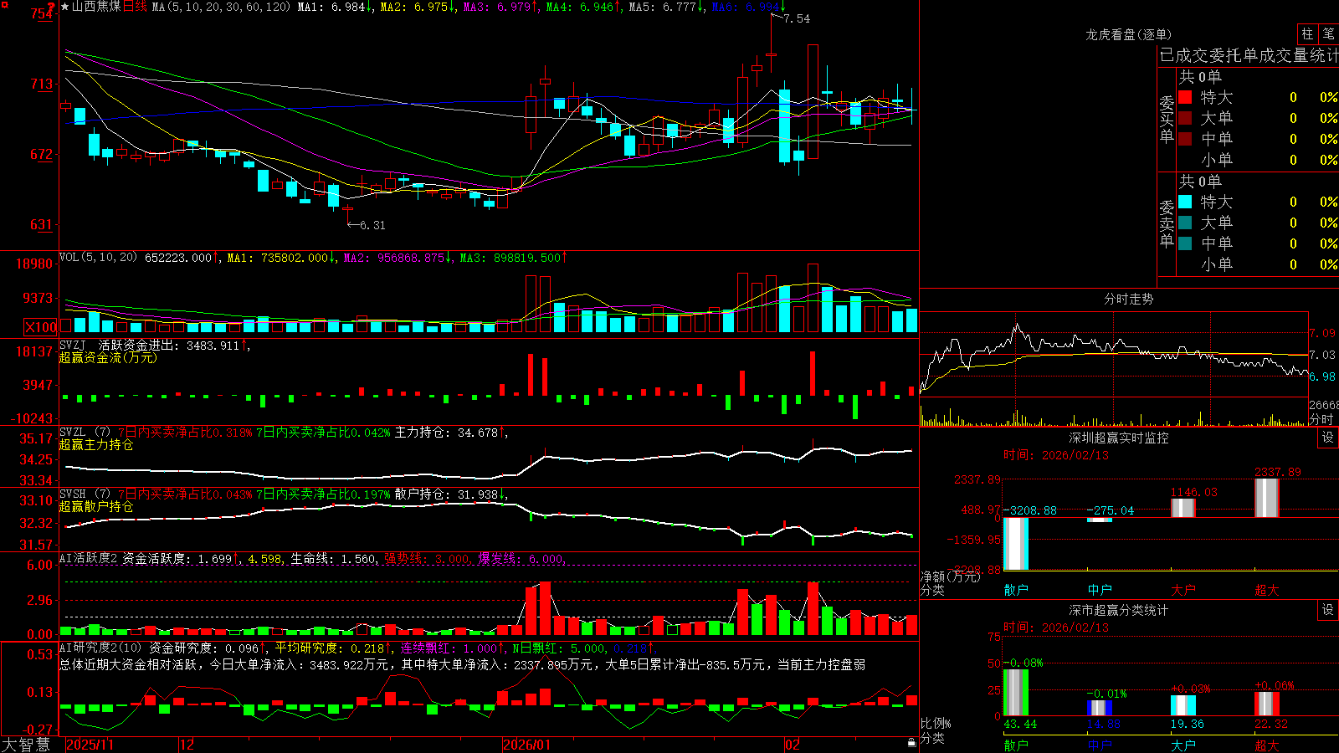Click the 已成交委托单成交量统计 header
Screen dimensions: 1339x753
click(x=1249, y=55)
